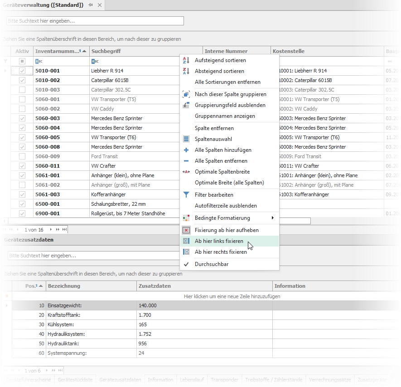Click the Aufsteigend sortieren sort icon
Viewport: 401px width, 387px height.
coord(186,60)
